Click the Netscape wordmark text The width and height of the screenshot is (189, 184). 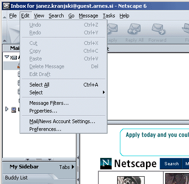(x=135, y=163)
